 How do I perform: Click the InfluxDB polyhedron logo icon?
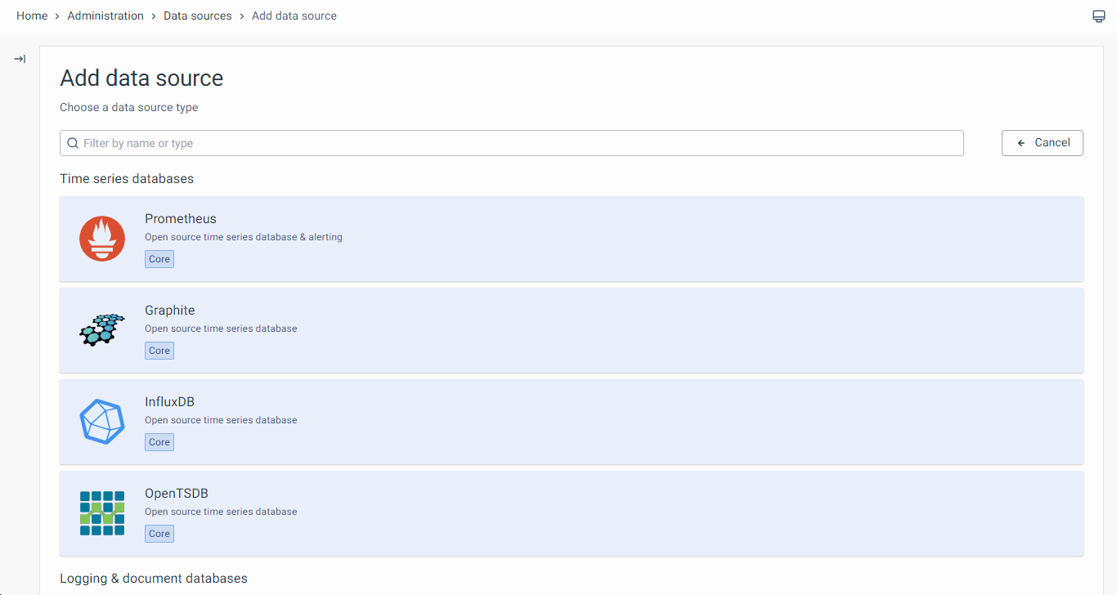tap(102, 422)
